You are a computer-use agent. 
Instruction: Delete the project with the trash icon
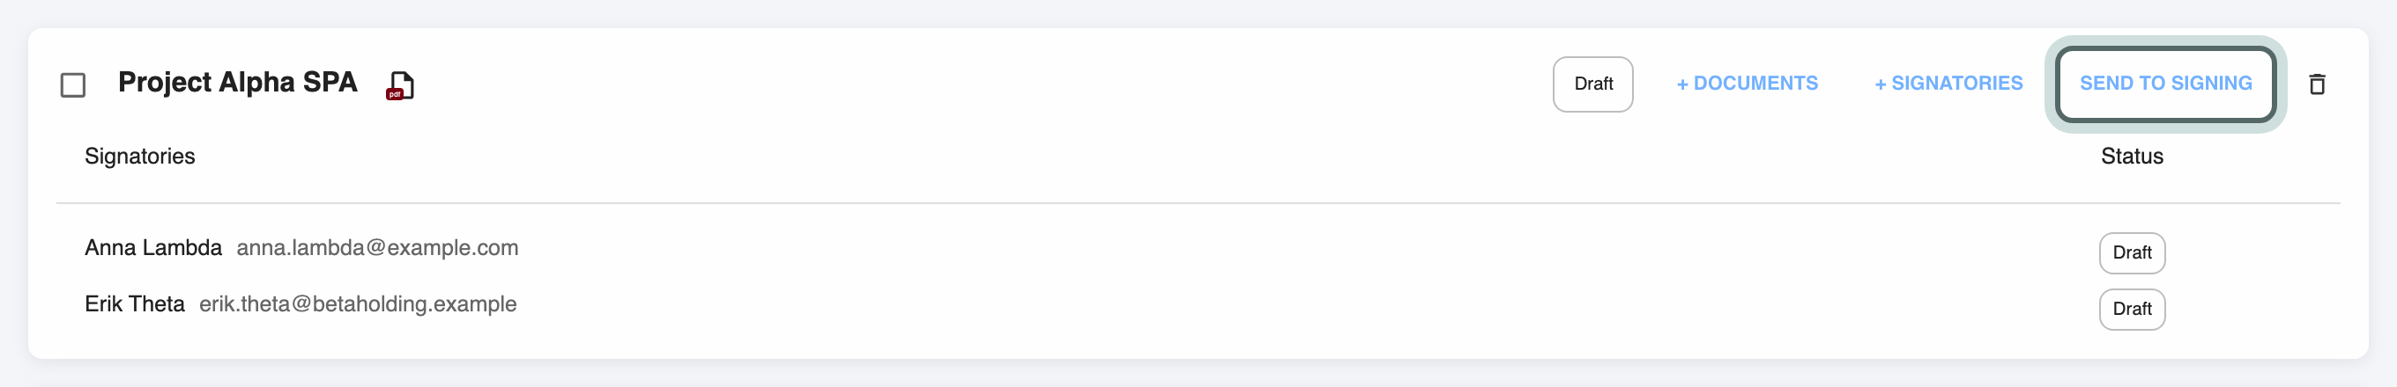2317,84
